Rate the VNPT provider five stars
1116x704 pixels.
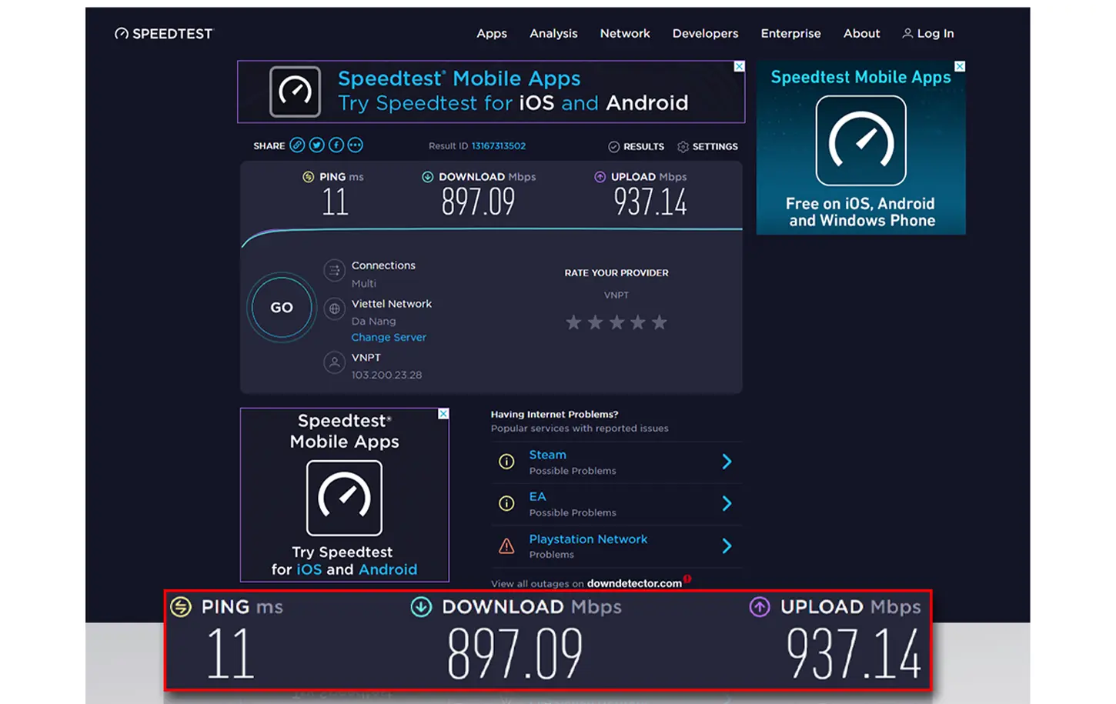point(659,323)
